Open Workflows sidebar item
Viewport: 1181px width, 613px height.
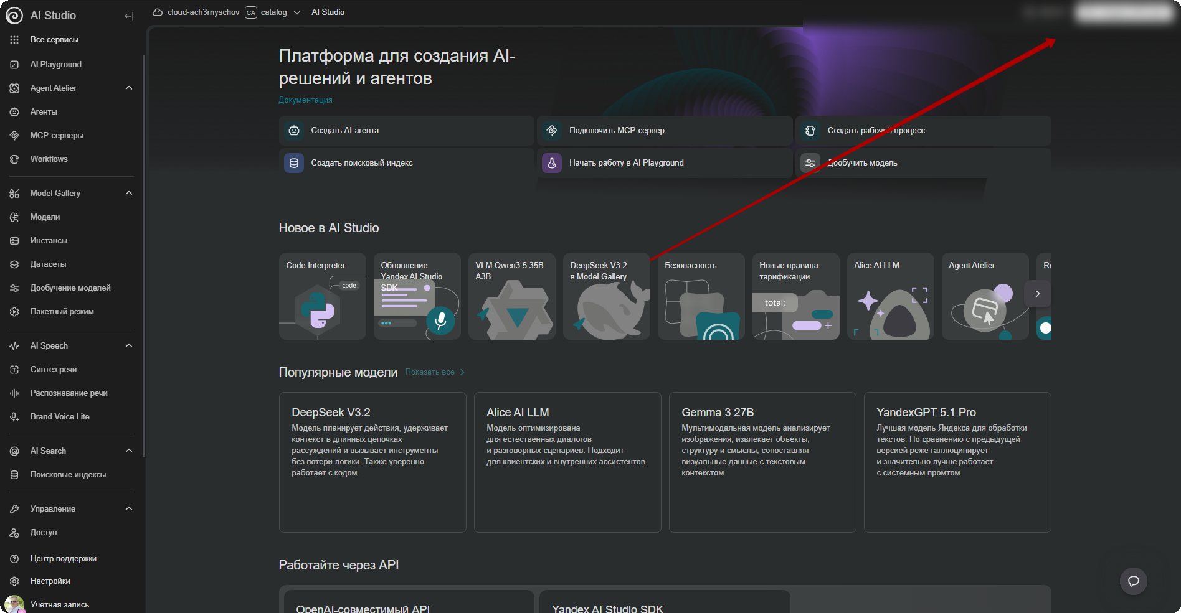72,159
